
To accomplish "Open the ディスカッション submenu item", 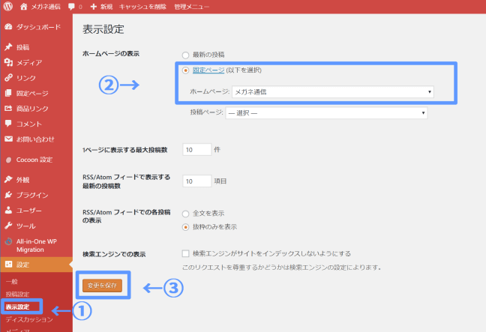I will pos(29,319).
